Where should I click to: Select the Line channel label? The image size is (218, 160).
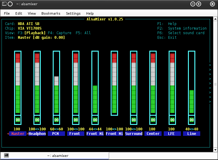[192, 134]
